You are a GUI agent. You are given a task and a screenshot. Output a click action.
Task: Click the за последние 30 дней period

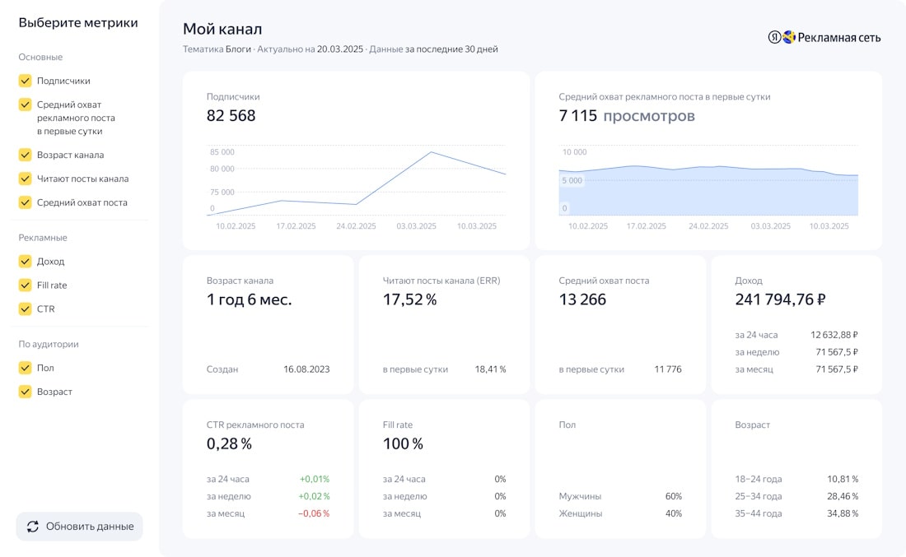click(451, 49)
